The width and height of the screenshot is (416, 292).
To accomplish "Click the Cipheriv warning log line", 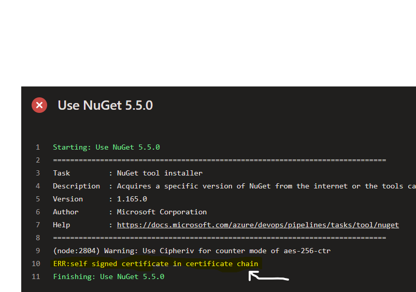I will click(x=192, y=251).
